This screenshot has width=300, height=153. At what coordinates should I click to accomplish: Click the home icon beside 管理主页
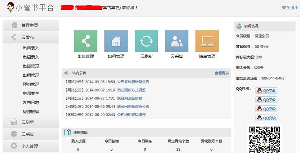(14, 25)
